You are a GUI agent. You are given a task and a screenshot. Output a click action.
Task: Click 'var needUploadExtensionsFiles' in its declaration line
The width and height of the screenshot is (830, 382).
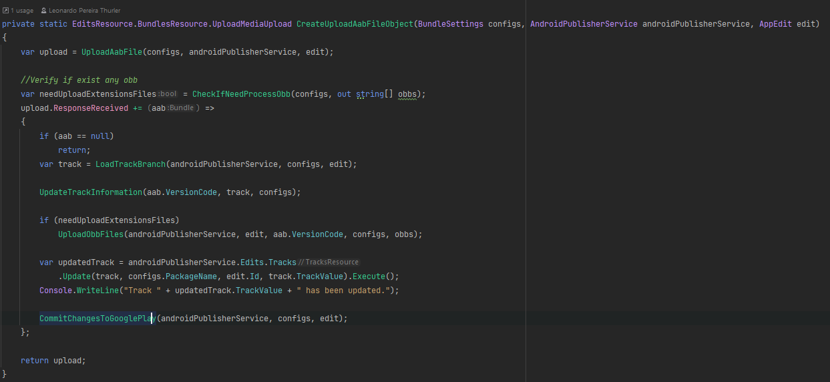tap(88, 94)
